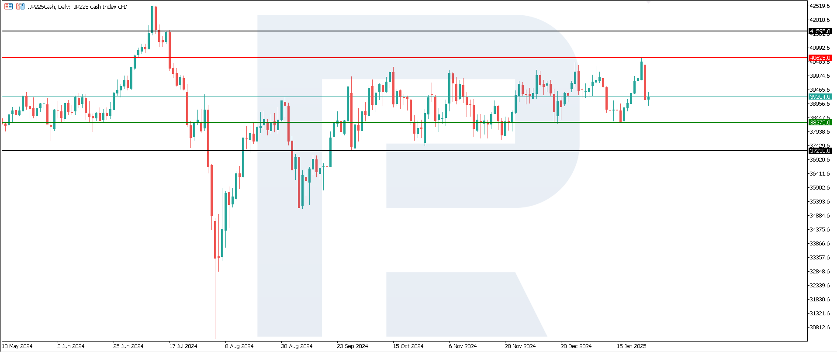837x352 pixels.
Task: Click the 39974.6 price scale label
Action: tap(820, 76)
